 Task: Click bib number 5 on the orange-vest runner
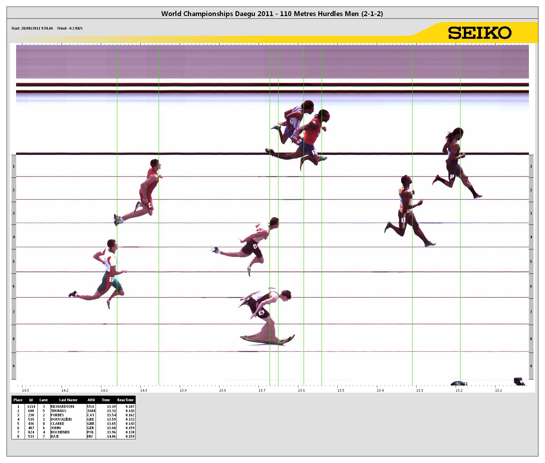coord(403,220)
